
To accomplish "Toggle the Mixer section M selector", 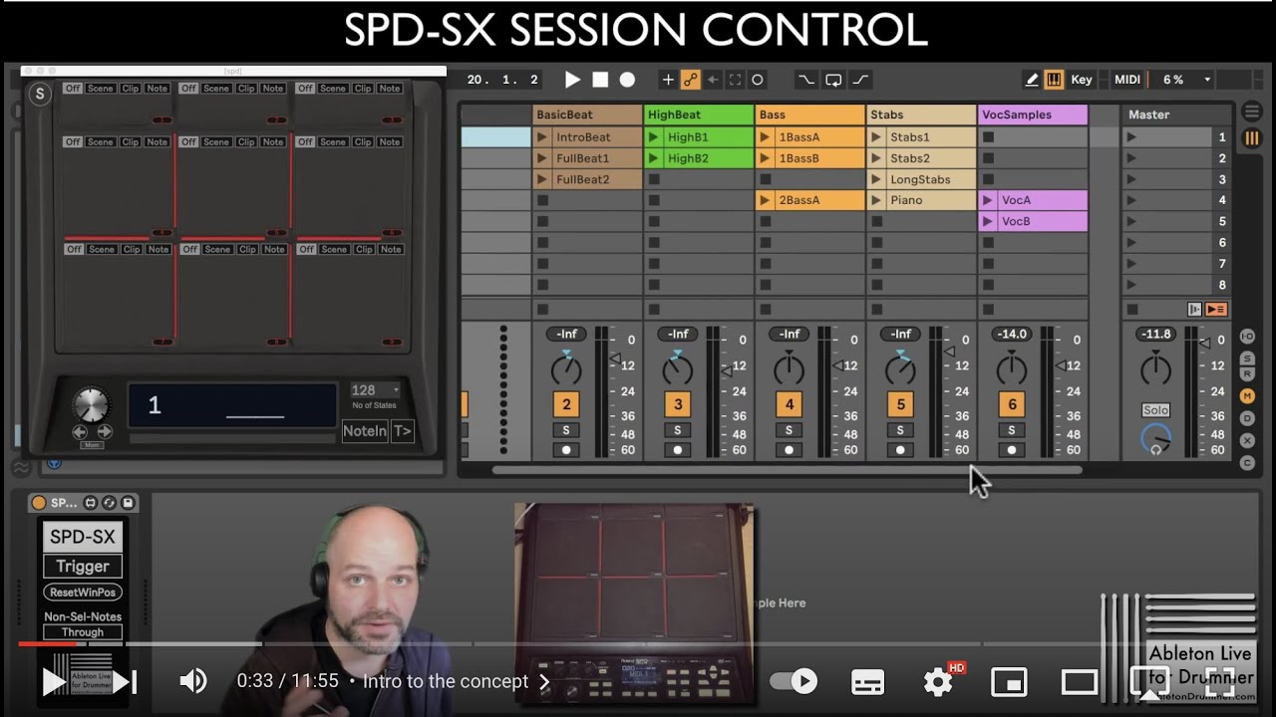I will pos(1247,396).
